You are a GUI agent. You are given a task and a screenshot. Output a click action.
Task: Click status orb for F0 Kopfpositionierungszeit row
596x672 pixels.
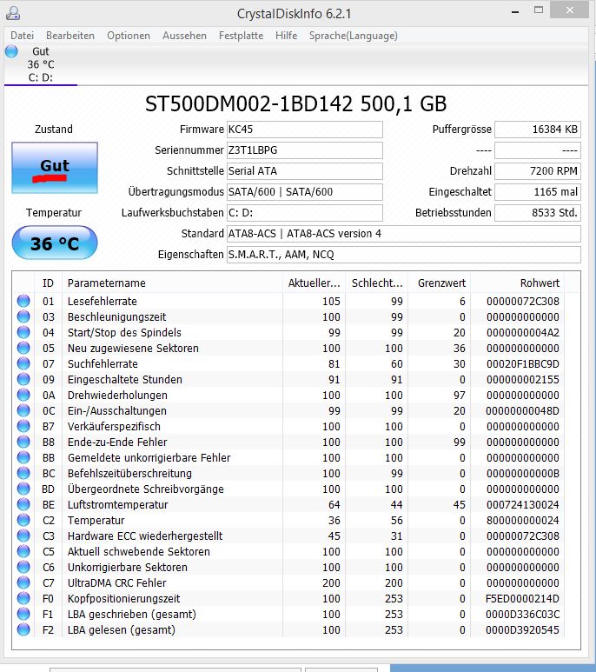coord(23,598)
